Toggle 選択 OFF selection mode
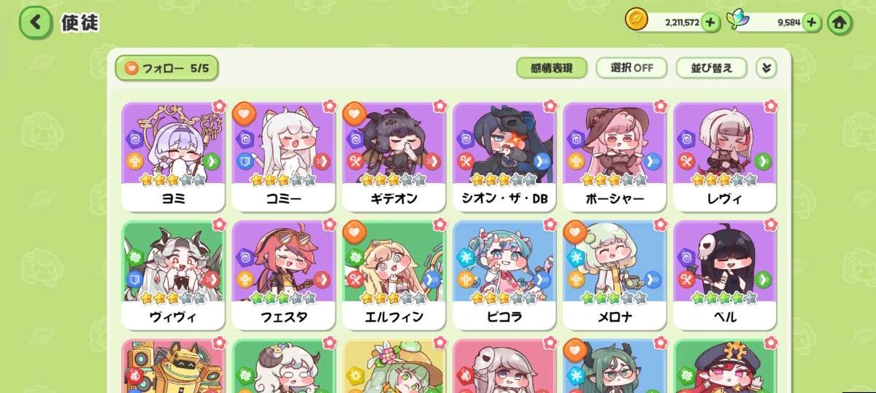The width and height of the screenshot is (876, 393). (x=631, y=68)
